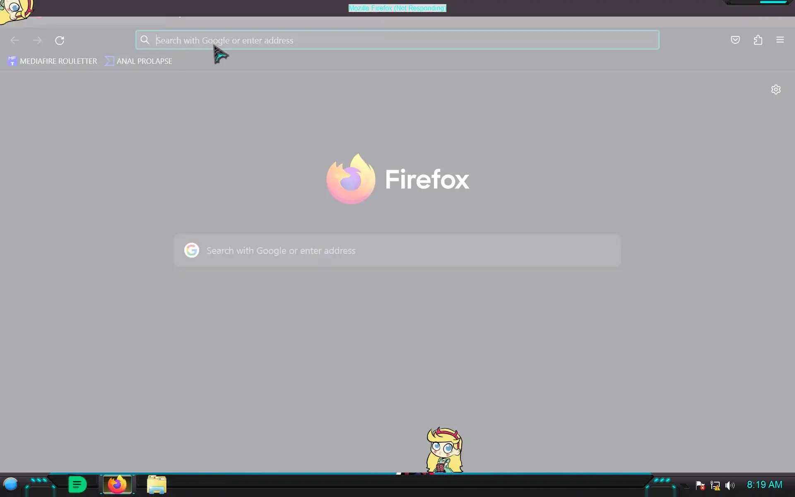
Task: Click the magnifier icon in address bar
Action: click(145, 40)
